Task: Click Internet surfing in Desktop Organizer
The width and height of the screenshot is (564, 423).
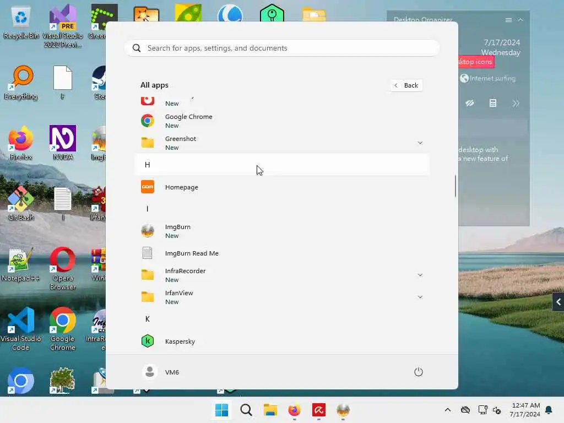Action: (x=488, y=78)
